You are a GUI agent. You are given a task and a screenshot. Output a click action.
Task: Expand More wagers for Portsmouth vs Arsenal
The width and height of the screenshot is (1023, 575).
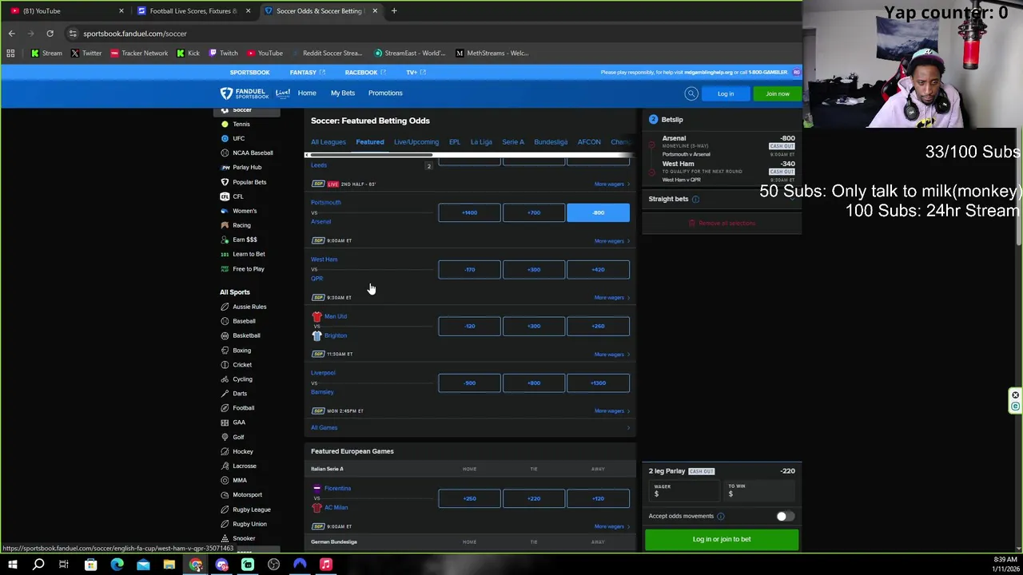612,240
